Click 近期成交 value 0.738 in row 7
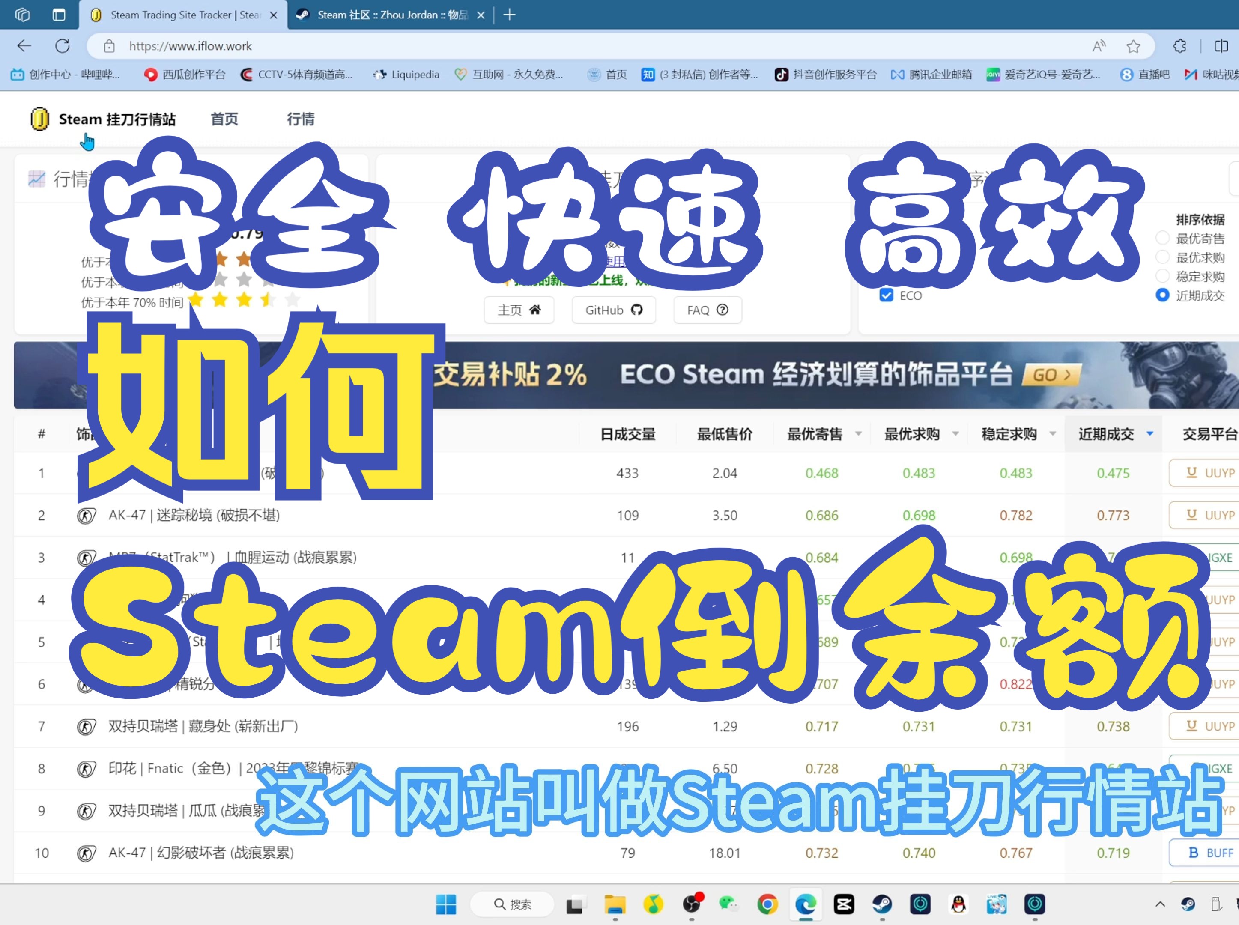This screenshot has height=925, width=1239. pos(1113,727)
